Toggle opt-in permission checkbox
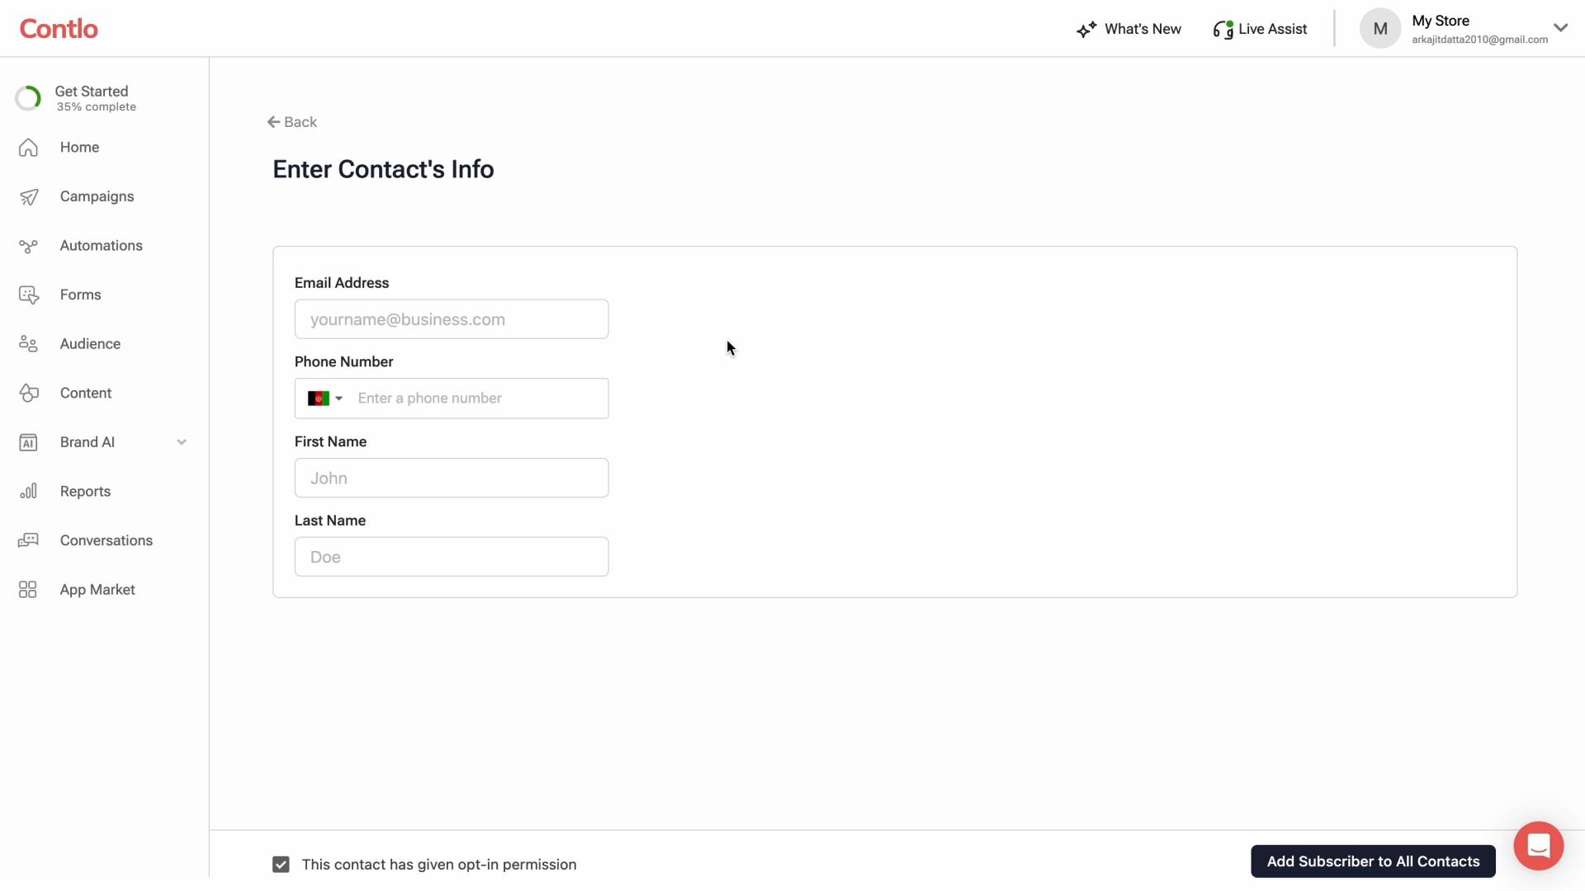 (x=281, y=864)
